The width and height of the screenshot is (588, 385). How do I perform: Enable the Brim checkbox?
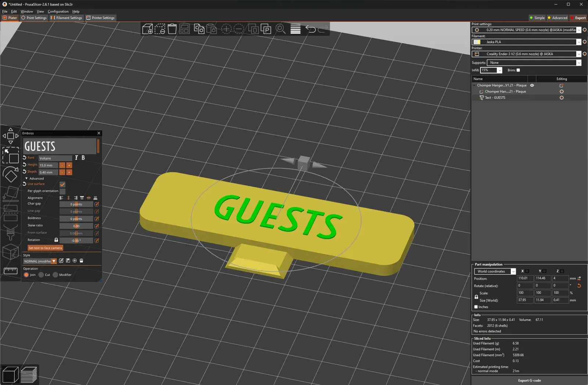[518, 70]
